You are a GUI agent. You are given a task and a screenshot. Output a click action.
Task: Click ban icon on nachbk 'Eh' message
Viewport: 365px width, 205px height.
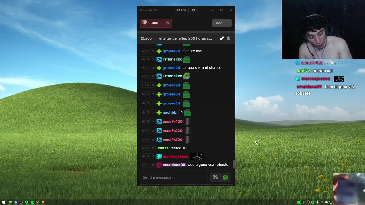coord(143,112)
